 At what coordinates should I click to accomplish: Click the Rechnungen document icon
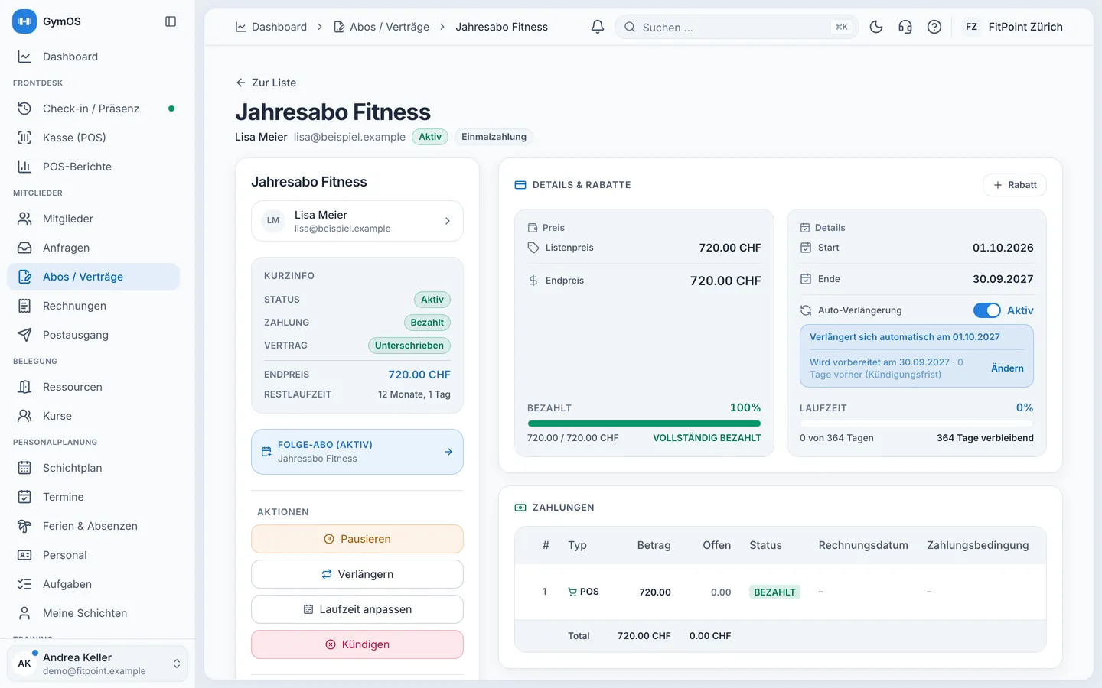tap(24, 306)
